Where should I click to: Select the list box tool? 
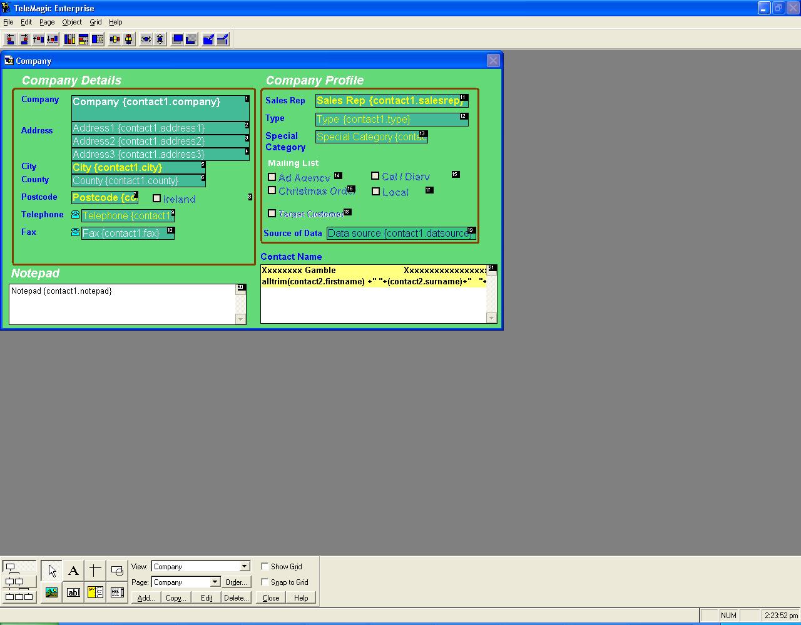pos(117,592)
